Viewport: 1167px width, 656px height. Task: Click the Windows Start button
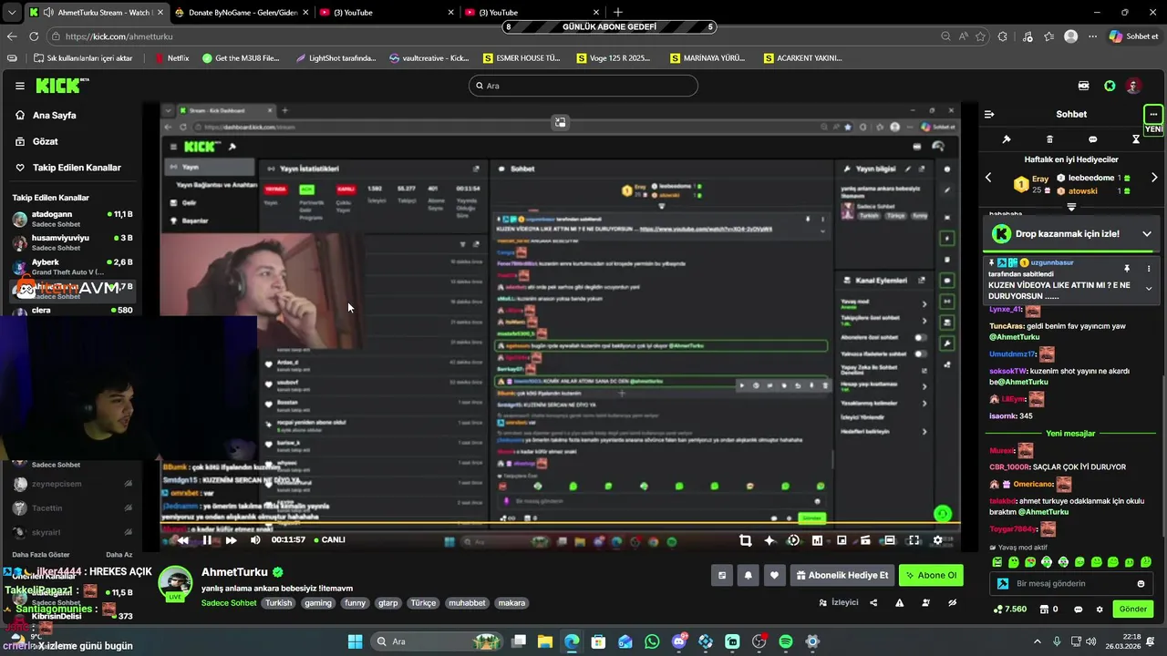356,641
